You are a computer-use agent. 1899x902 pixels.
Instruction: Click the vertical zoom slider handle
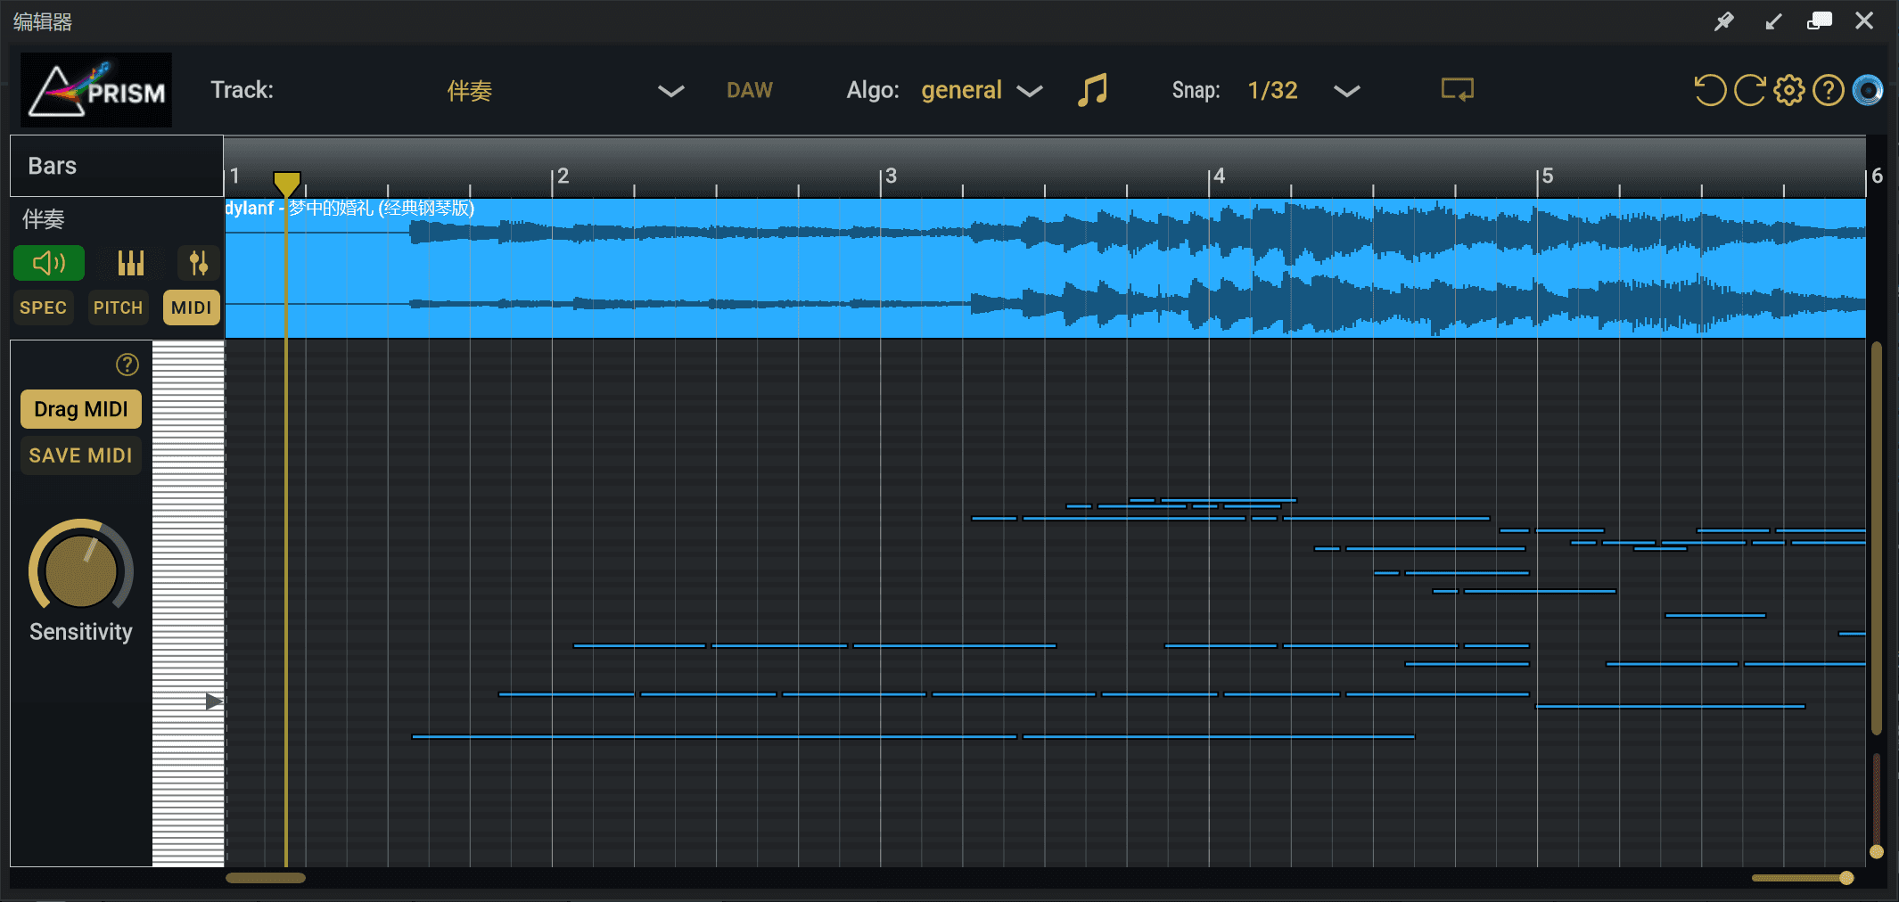point(1876,851)
